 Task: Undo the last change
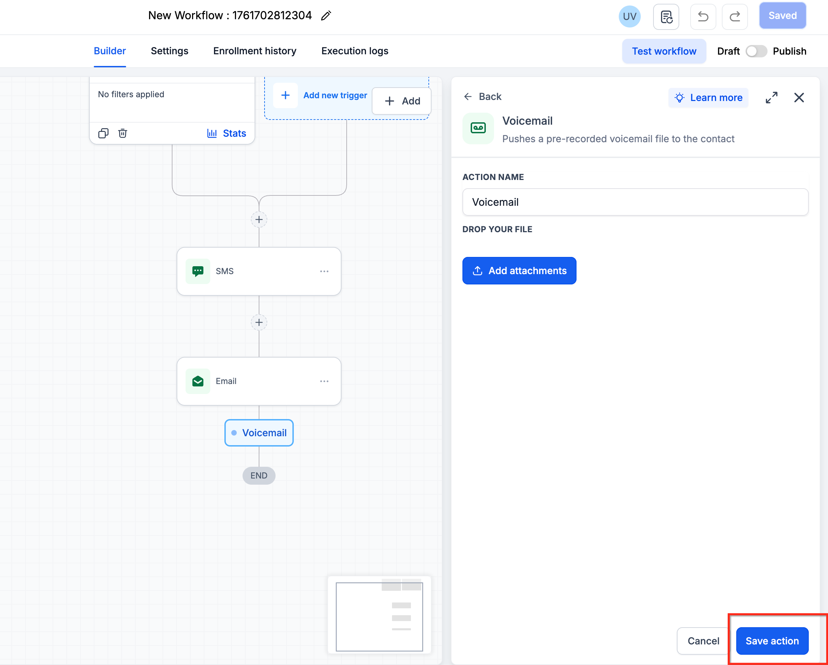coord(703,16)
